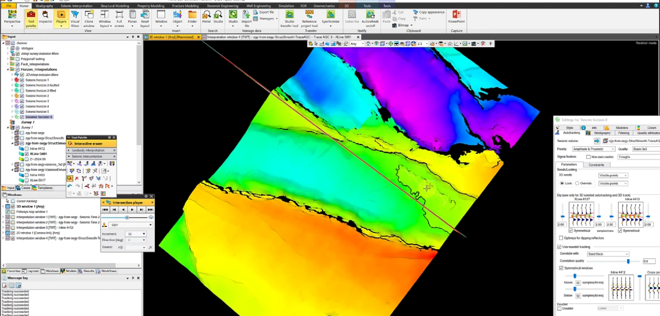Select Interpretation window 4 tab
Screen dimensions: 660x316
(279, 37)
